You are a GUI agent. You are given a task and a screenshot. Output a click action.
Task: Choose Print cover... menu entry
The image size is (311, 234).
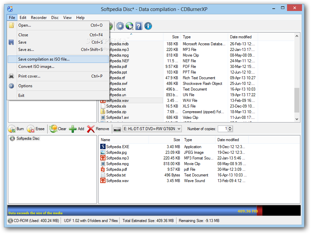[58, 76]
